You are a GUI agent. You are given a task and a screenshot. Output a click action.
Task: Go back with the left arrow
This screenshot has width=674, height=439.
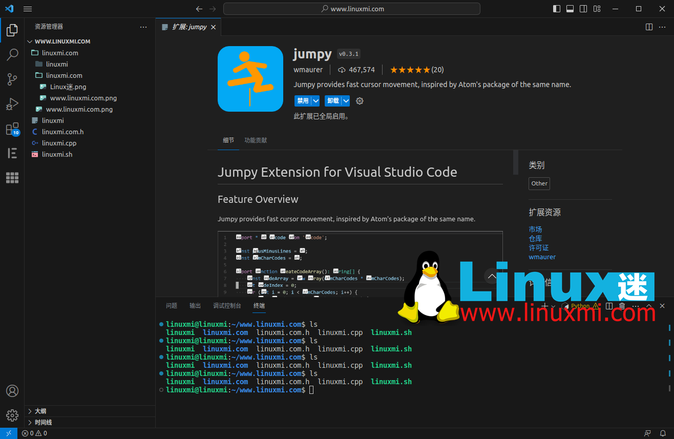[x=199, y=9]
